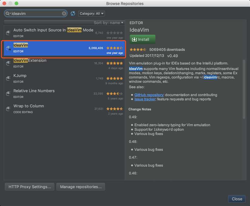Click the IdeaVimExtension plugin icon
The height and width of the screenshot is (206, 250).
[9, 63]
